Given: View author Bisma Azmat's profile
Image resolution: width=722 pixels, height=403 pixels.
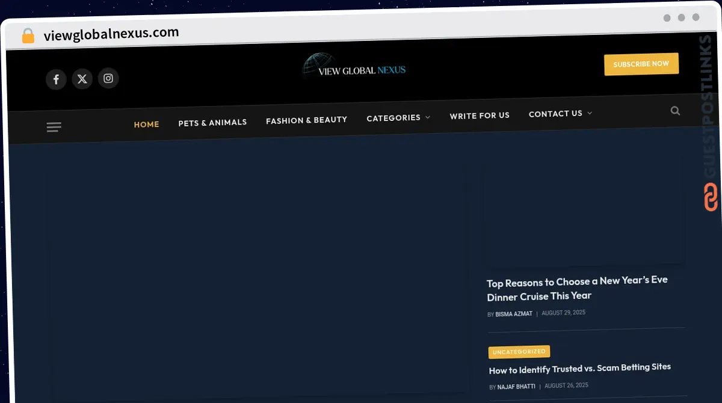Looking at the screenshot, I should 513,314.
